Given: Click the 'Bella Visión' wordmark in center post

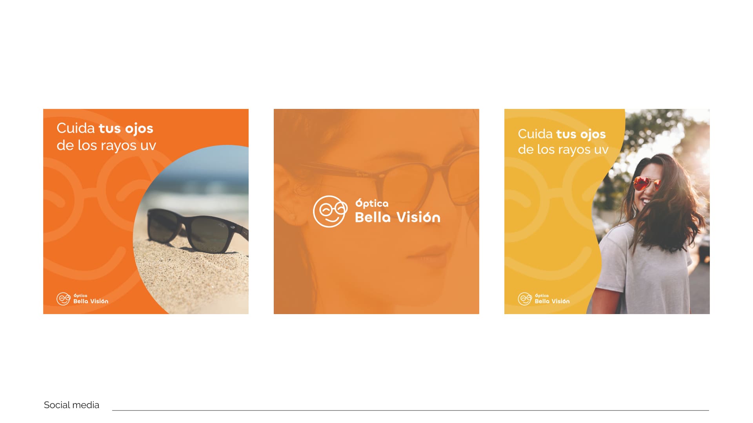Looking at the screenshot, I should 398,217.
